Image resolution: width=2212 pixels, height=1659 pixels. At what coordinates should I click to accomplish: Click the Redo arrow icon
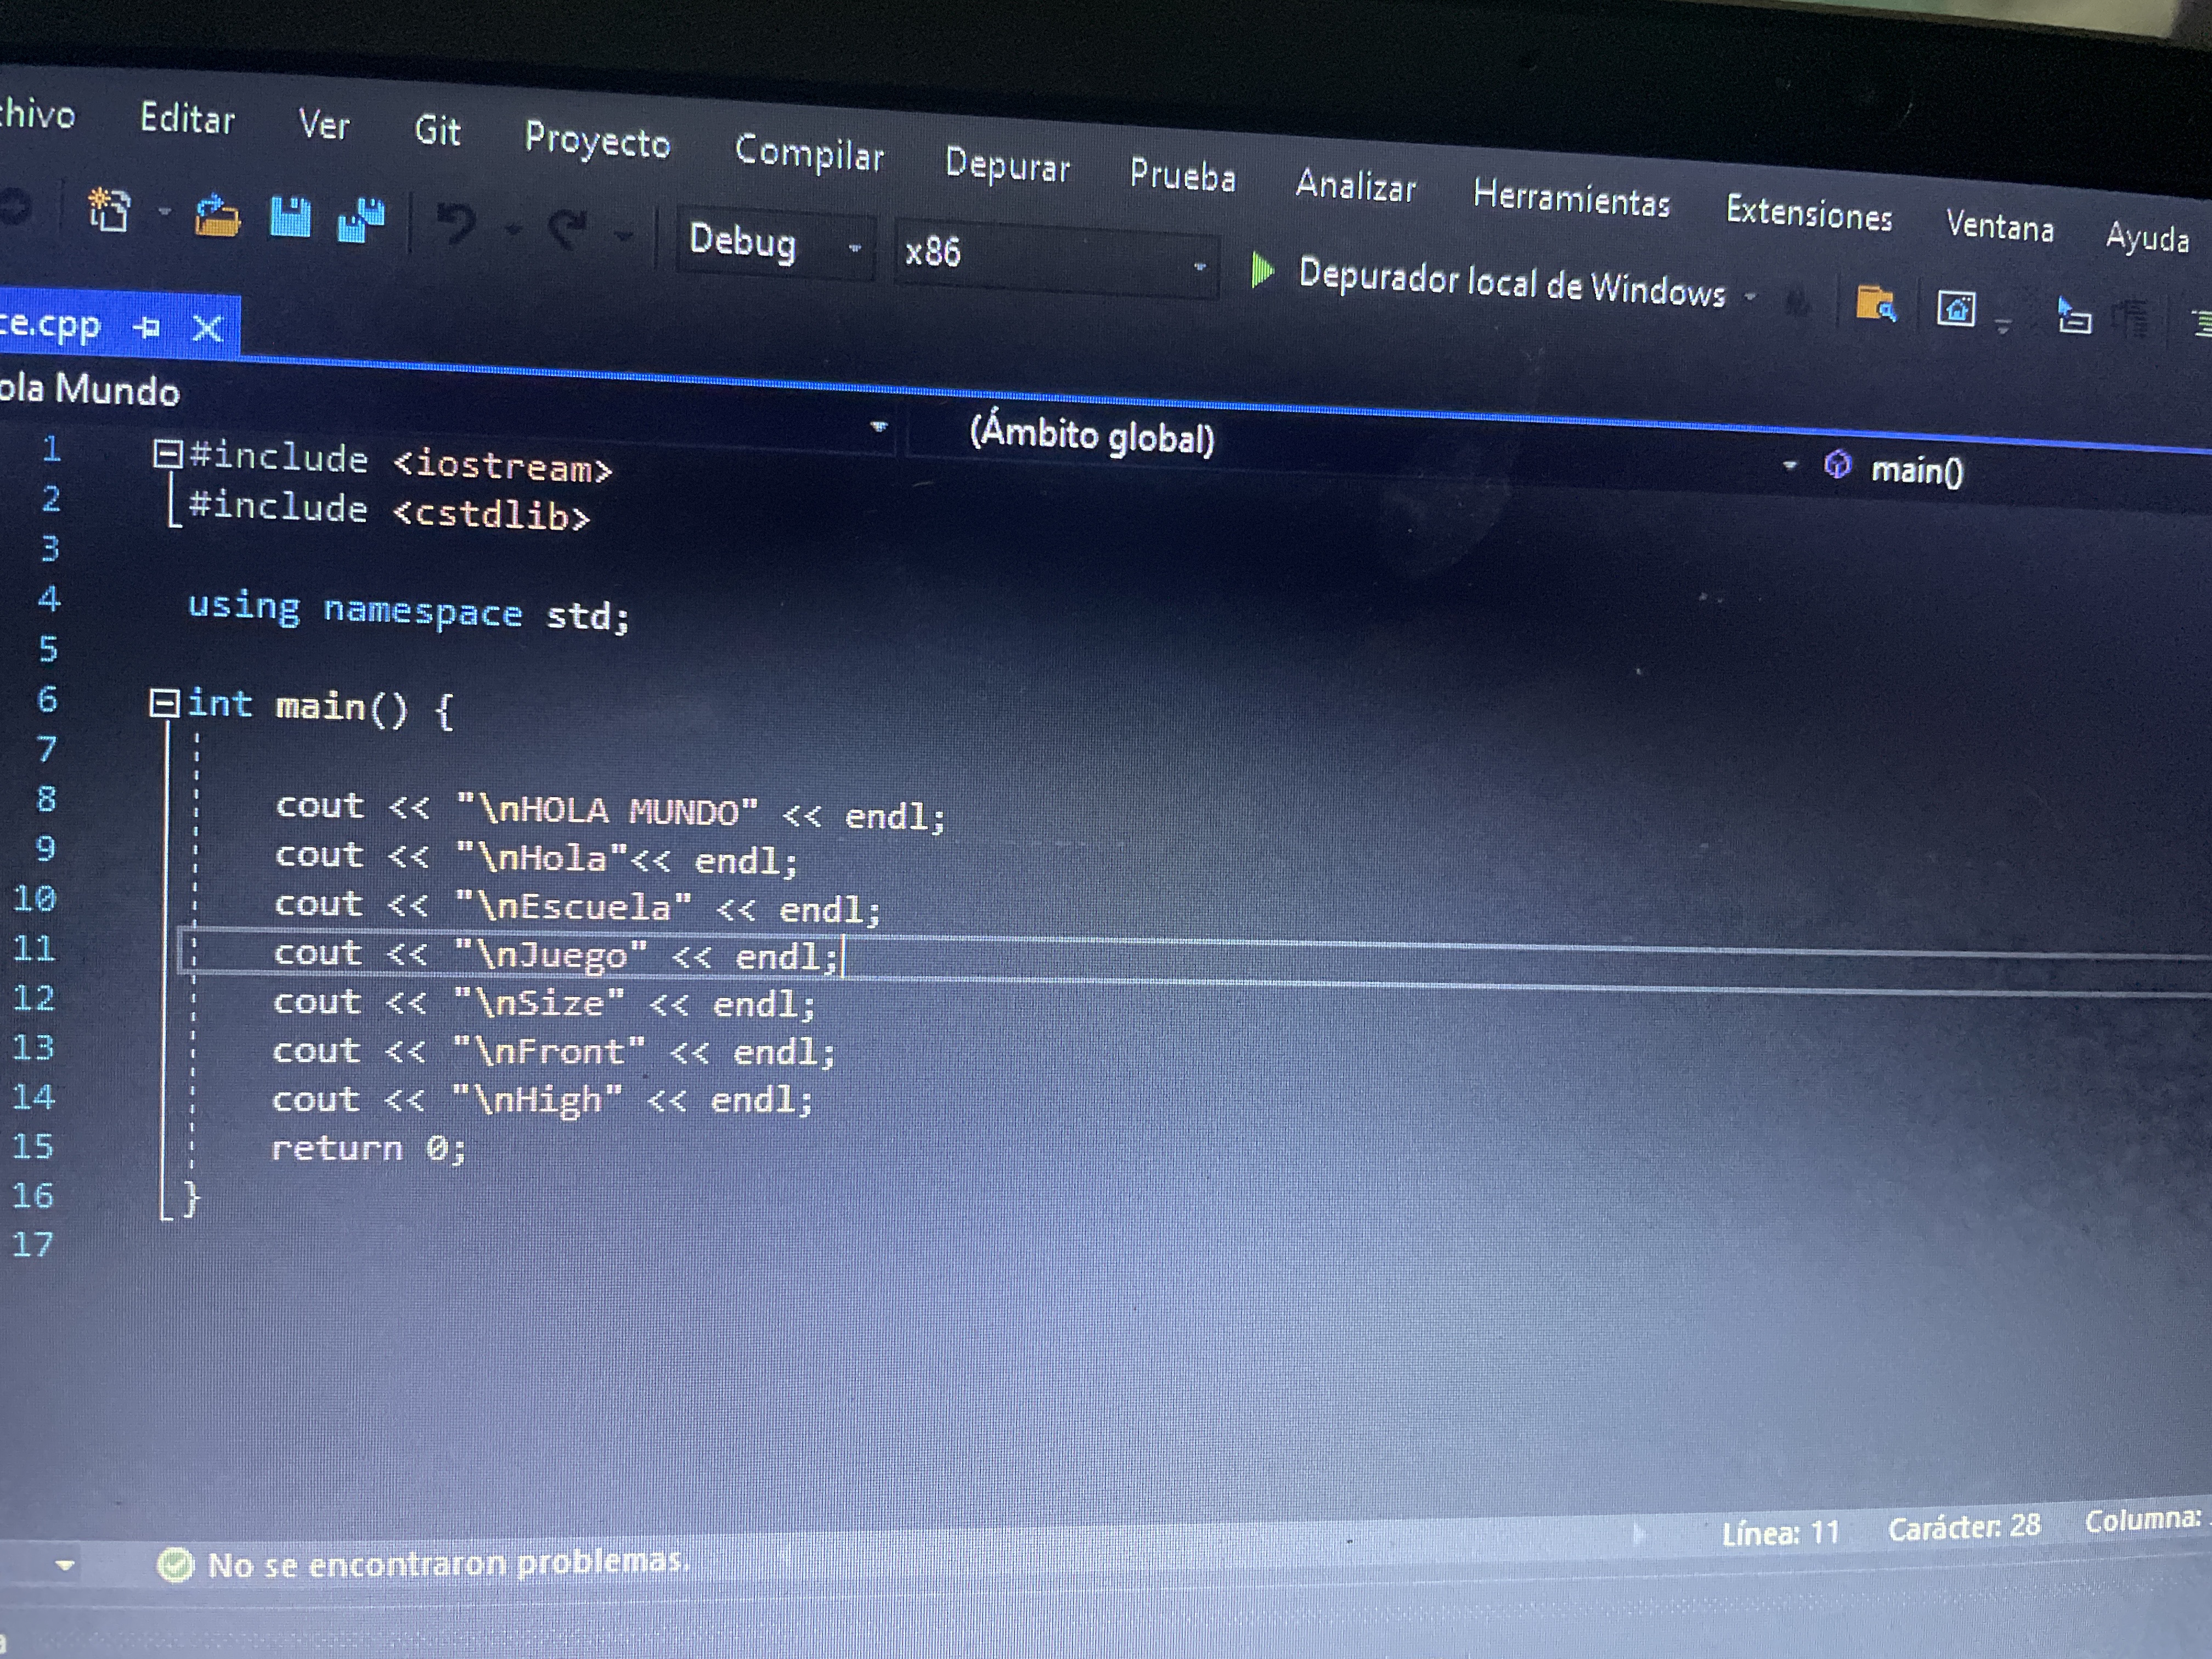tap(568, 229)
